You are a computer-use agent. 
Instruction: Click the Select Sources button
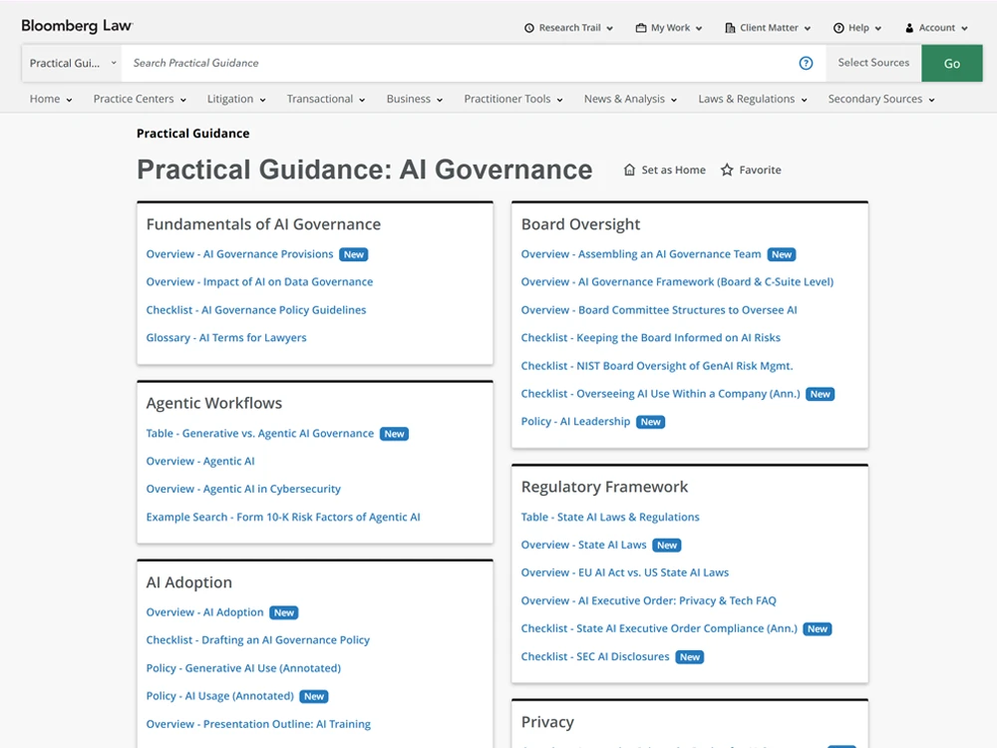click(x=873, y=63)
